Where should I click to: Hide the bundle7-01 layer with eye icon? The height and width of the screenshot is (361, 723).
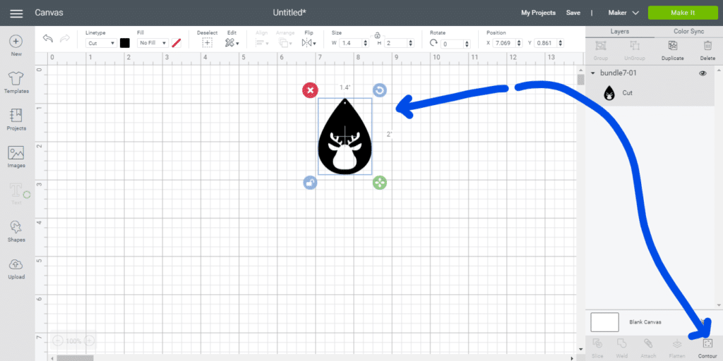(x=703, y=73)
